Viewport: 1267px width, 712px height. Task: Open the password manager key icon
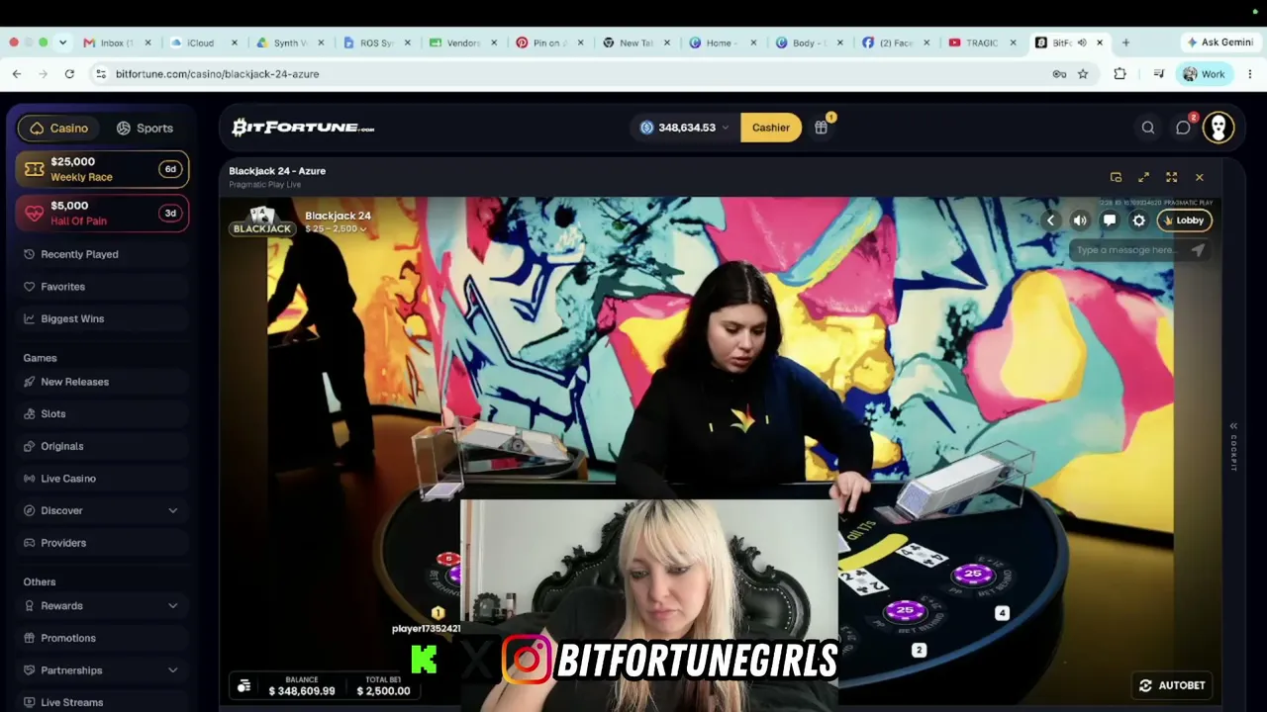tap(1059, 74)
